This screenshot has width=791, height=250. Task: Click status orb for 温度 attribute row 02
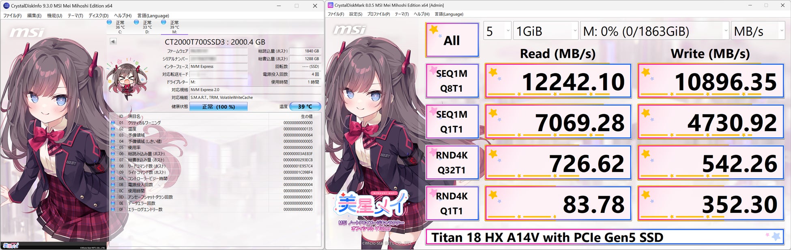[113, 129]
